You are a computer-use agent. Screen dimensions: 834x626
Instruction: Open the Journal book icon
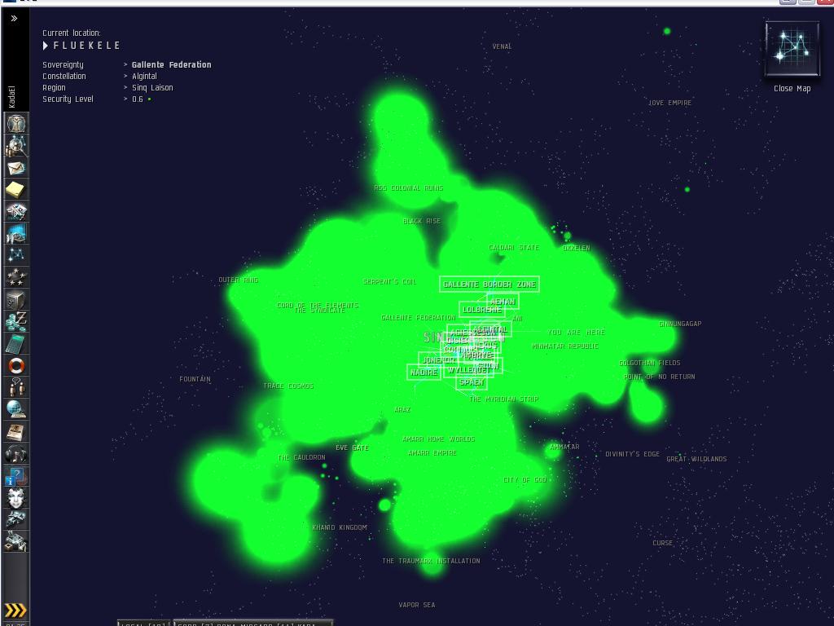[16, 432]
